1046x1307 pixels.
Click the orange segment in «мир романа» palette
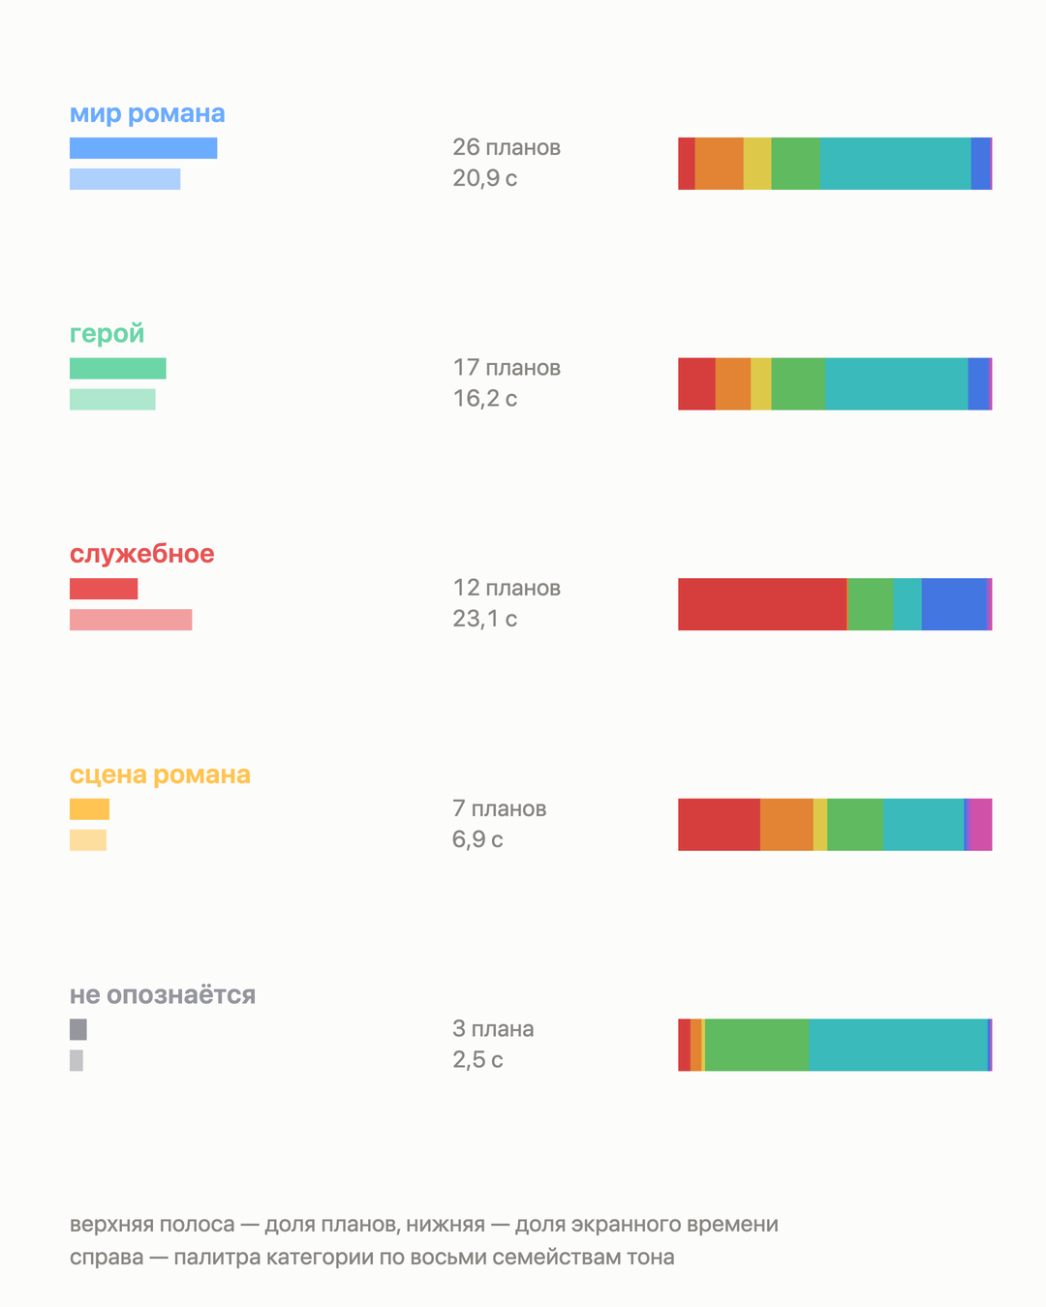pos(720,164)
